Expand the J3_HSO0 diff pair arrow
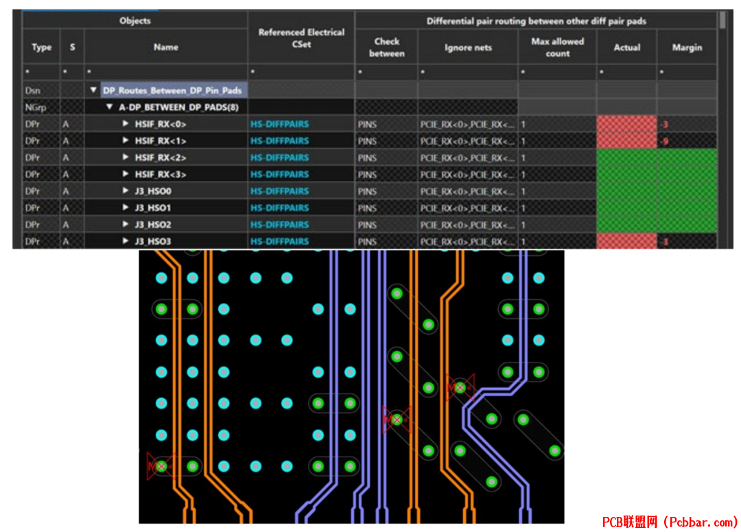The width and height of the screenshot is (741, 532). point(126,191)
